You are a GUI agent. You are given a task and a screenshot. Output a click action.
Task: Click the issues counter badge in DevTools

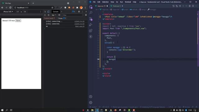[x=74, y=12]
